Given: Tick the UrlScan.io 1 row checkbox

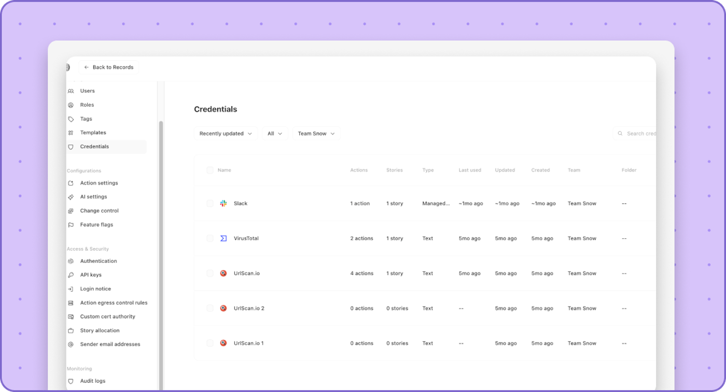Looking at the screenshot, I should tap(210, 343).
